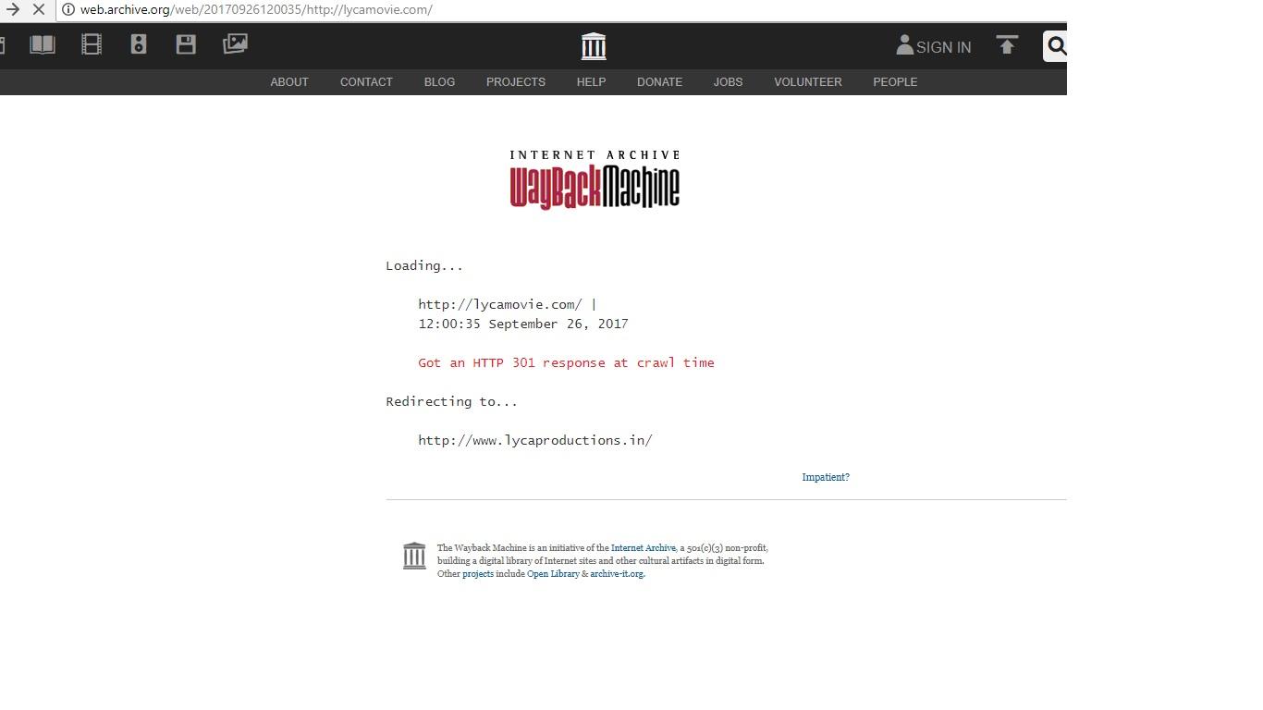
Task: Click the Redirecting to... text
Action: [x=452, y=401]
